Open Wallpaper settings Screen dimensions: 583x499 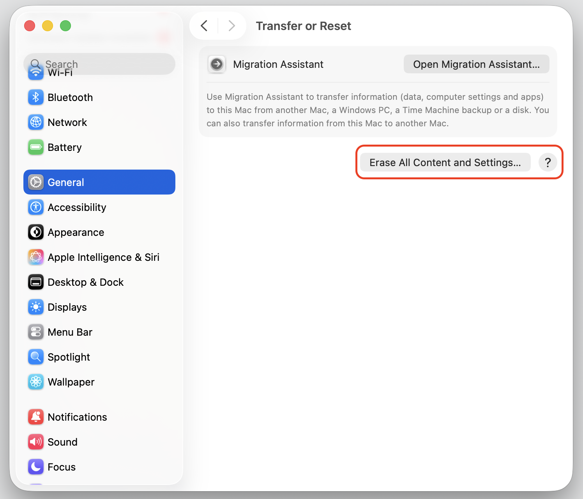point(99,382)
